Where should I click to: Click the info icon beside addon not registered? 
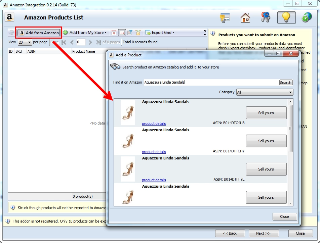tap(7, 221)
